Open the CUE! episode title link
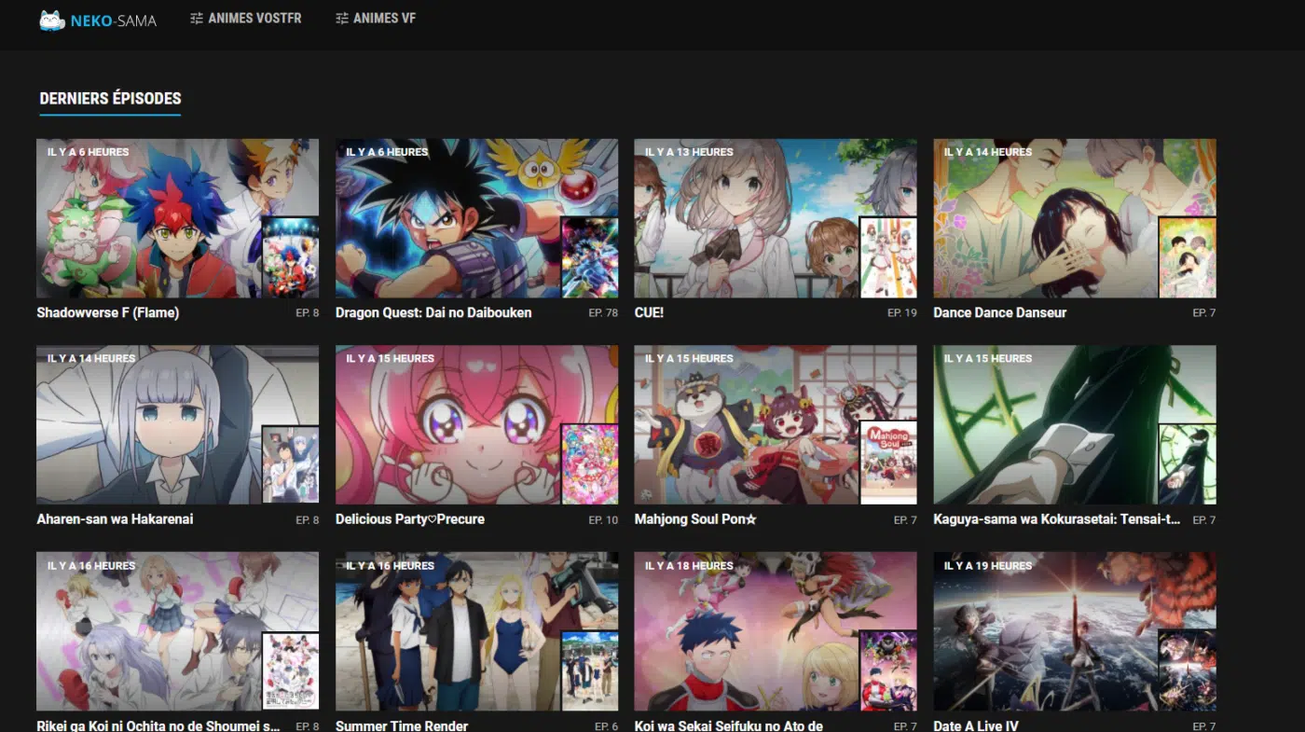Screen dimensions: 1305x732 click(x=649, y=312)
